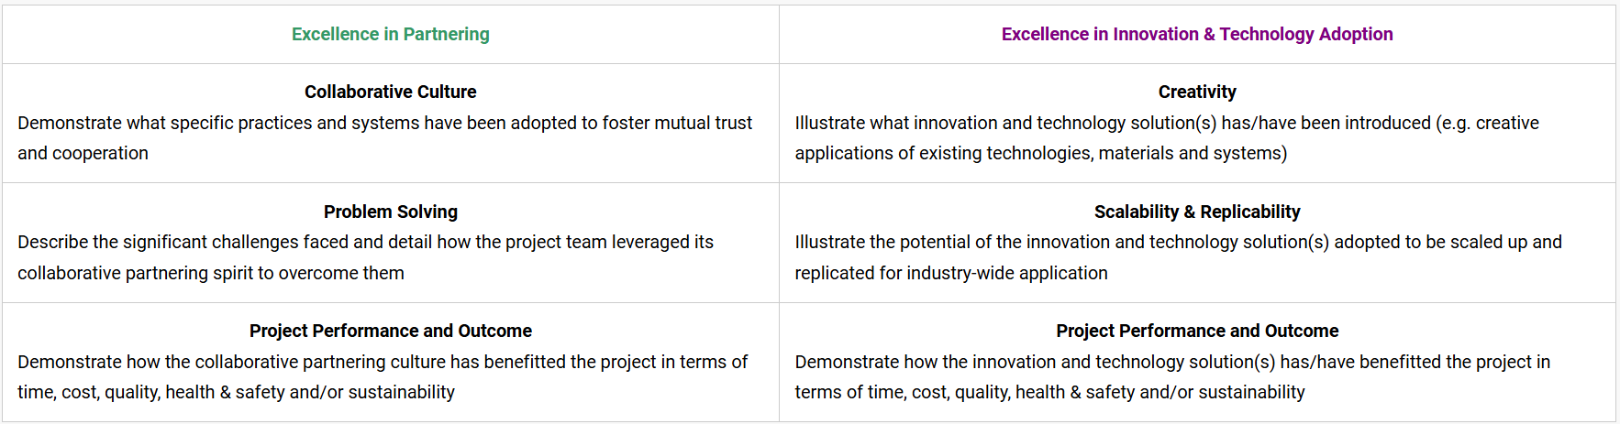Click the green Excellence in Partnering header

390,34
